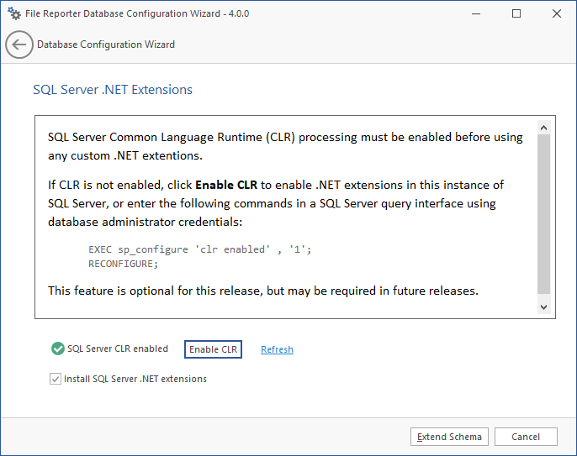The width and height of the screenshot is (577, 456).
Task: Click the back arrow button
Action: tap(19, 45)
